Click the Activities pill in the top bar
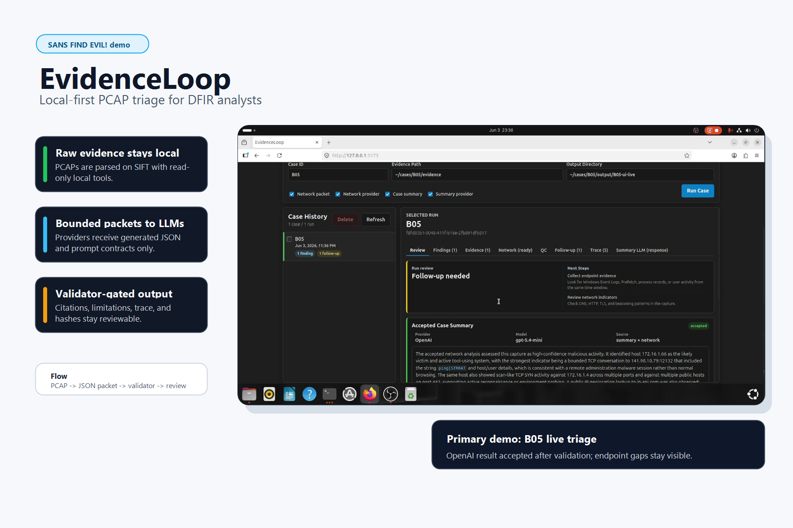Image resolution: width=793 pixels, height=528 pixels. point(247,130)
